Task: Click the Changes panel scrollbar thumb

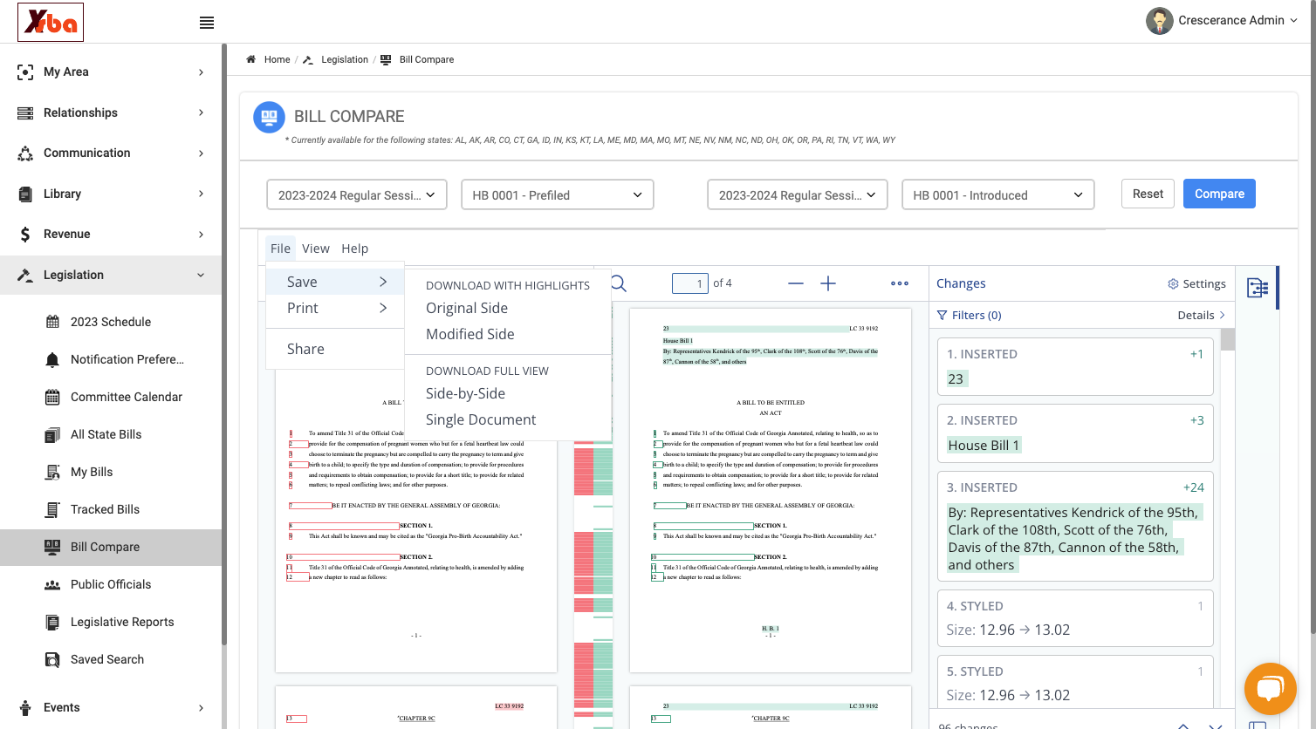Action: 1228,339
